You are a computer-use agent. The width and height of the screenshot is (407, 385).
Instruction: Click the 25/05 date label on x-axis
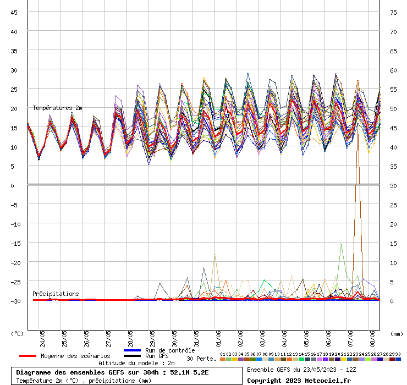[64, 339]
